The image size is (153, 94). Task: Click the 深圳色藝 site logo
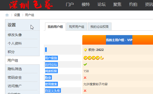pos(31,5)
